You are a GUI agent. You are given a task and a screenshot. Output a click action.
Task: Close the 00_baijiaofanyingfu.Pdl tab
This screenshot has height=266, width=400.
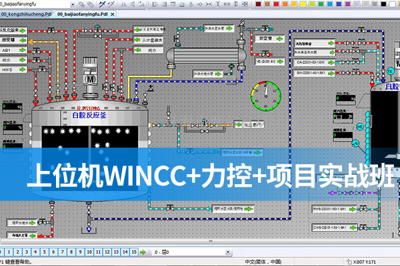pyautogui.click(x=112, y=15)
